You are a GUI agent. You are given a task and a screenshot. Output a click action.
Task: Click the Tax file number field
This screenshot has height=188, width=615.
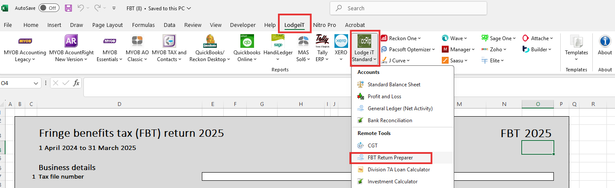click(x=378, y=176)
